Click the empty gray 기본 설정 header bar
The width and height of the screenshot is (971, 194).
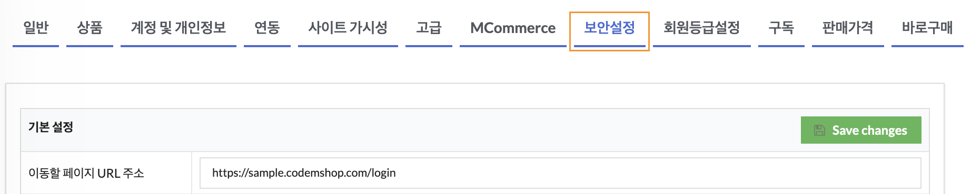pos(437,130)
